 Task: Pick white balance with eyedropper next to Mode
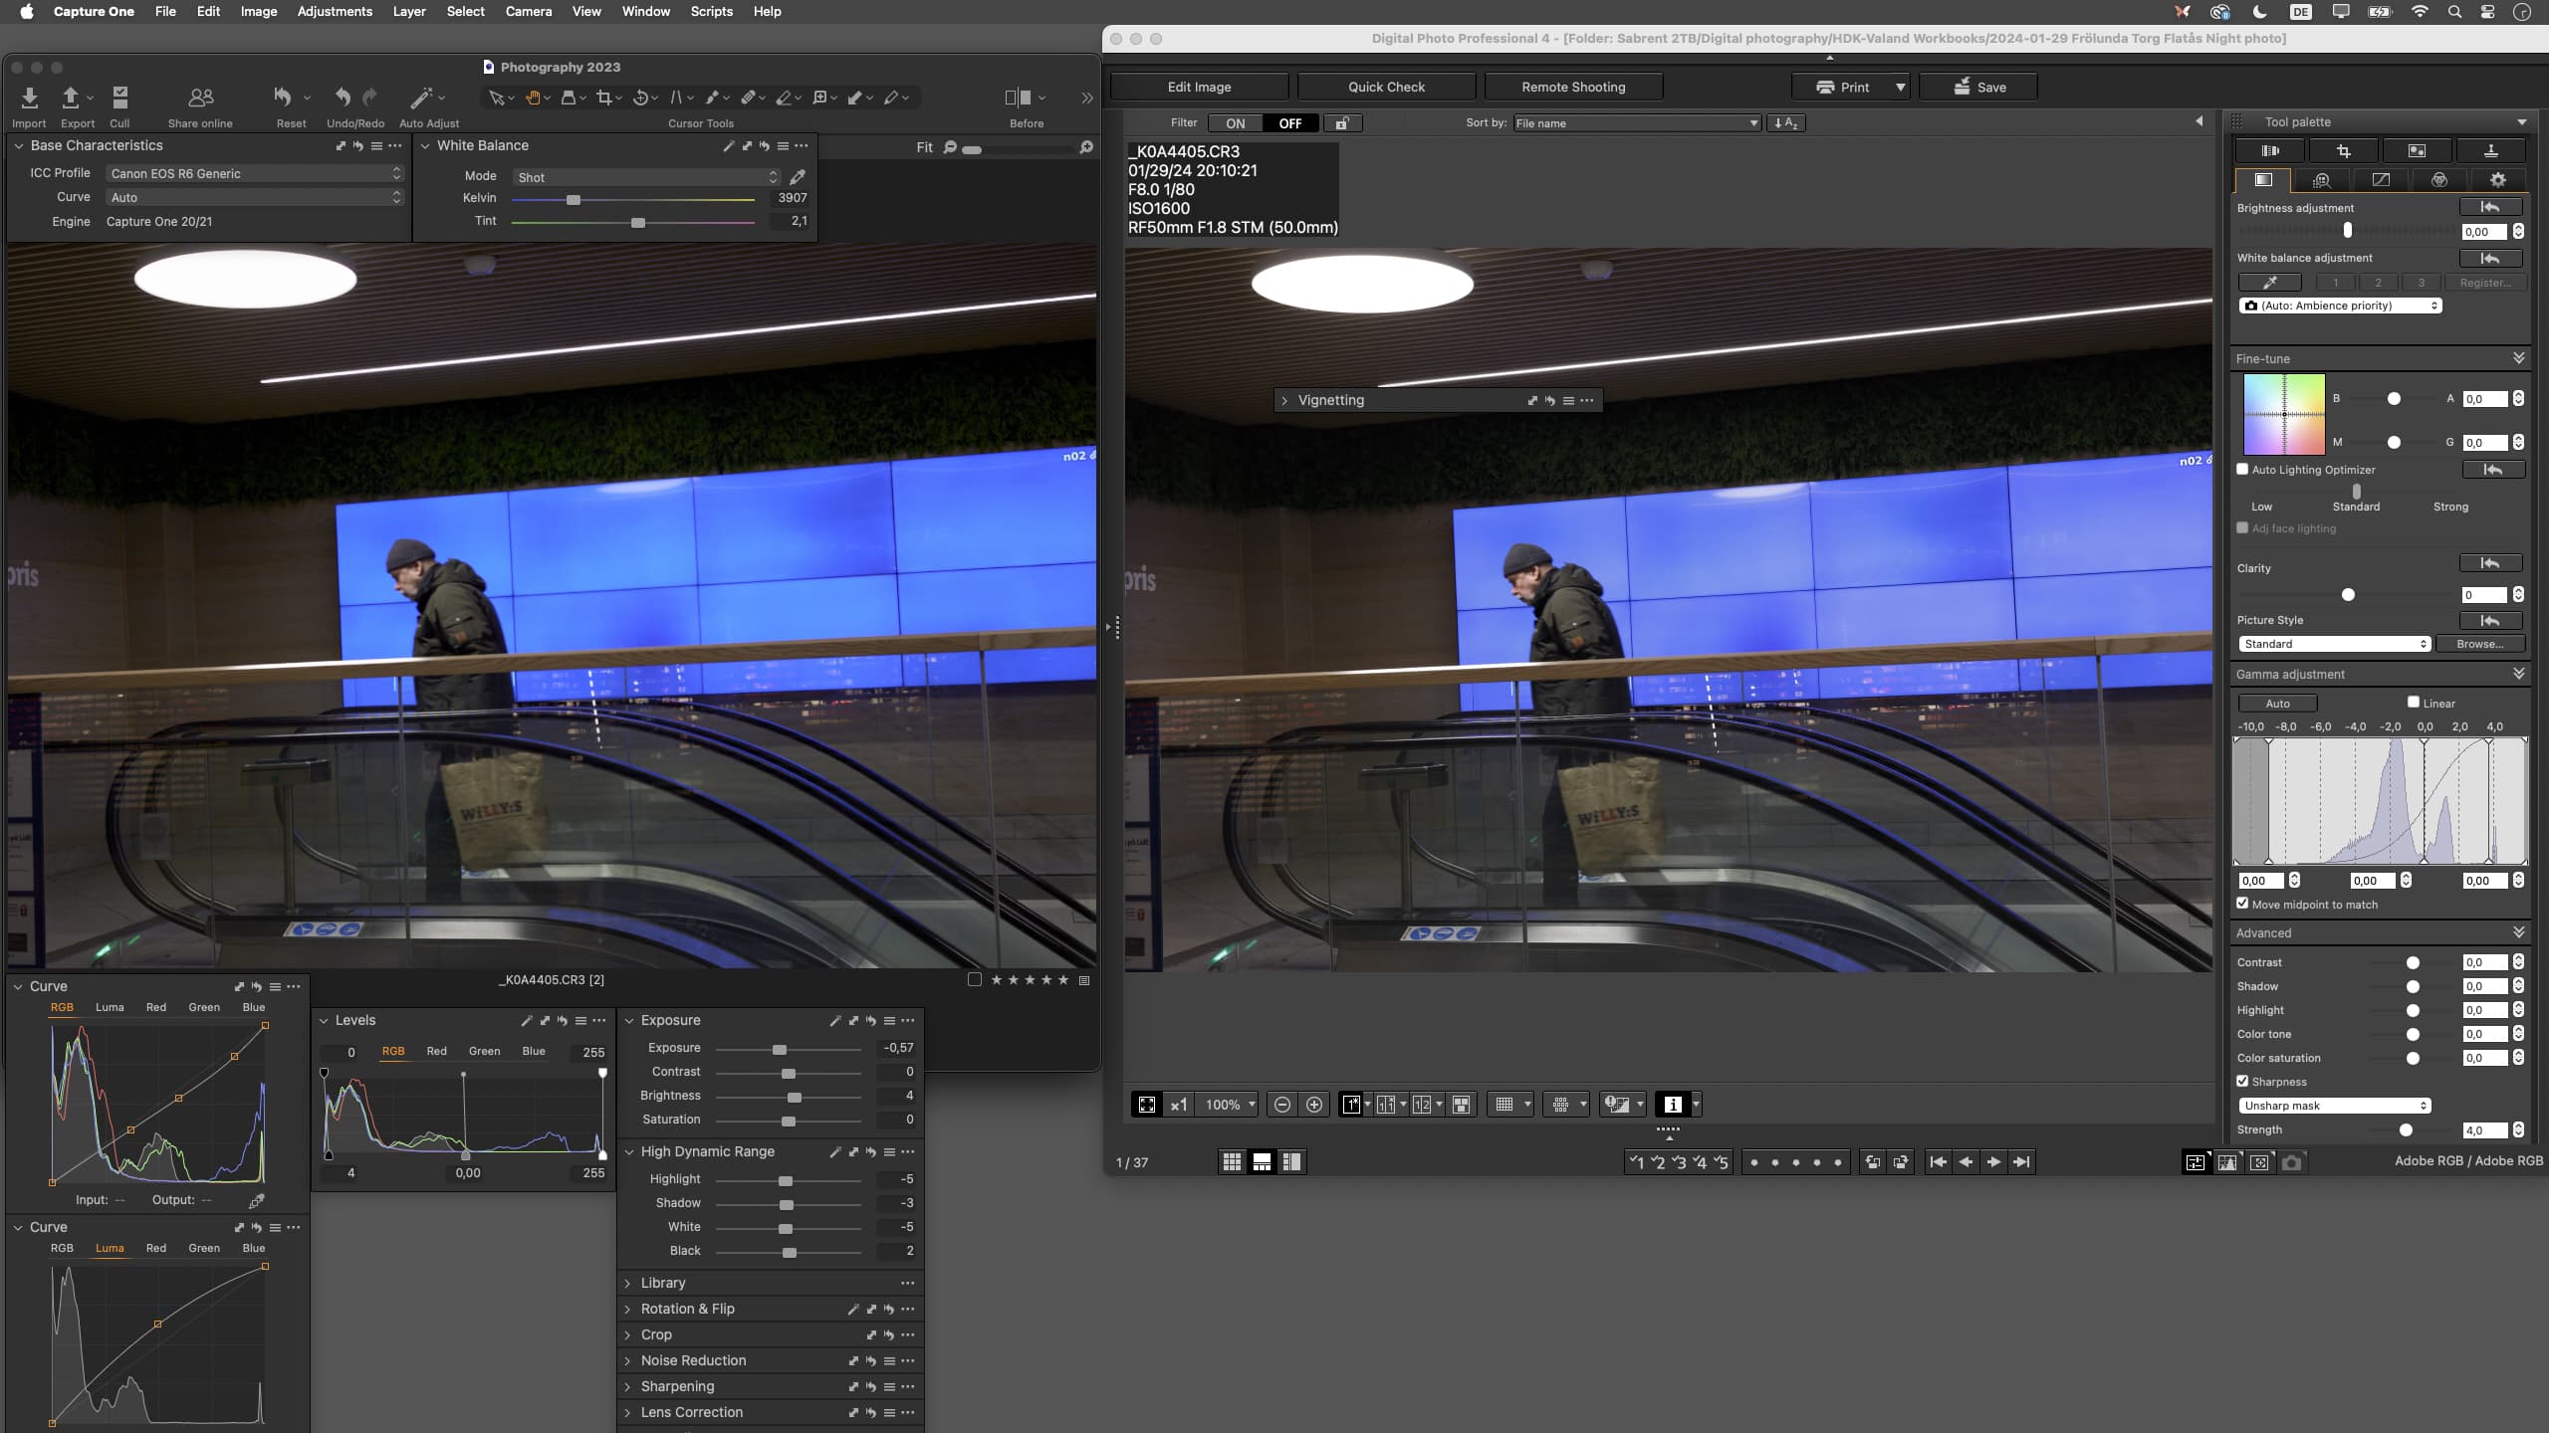pyautogui.click(x=798, y=177)
